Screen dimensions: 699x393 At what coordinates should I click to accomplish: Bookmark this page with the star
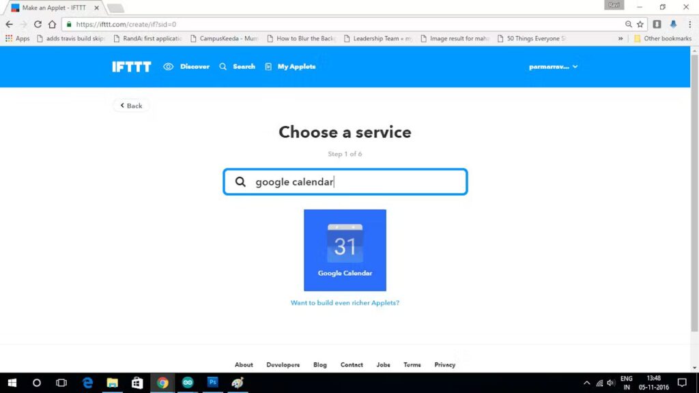click(x=640, y=24)
